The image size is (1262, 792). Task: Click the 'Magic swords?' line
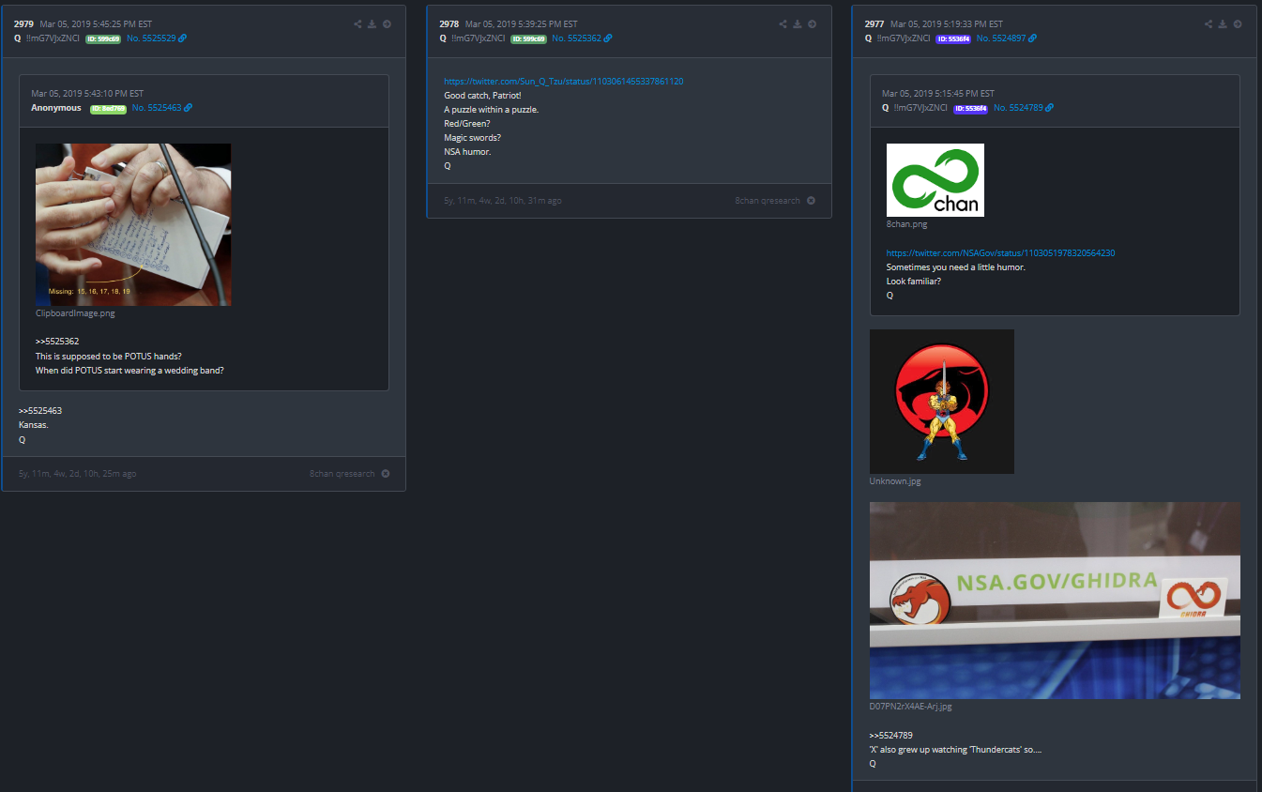point(472,138)
